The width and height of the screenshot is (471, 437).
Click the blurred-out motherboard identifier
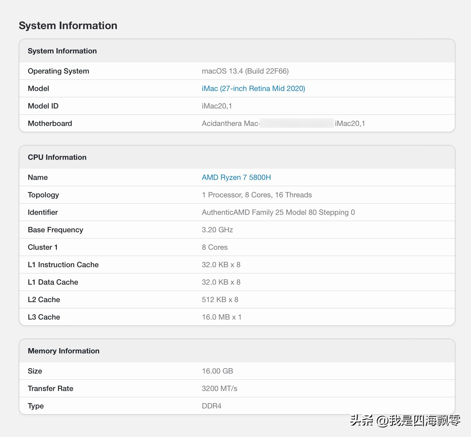(296, 123)
